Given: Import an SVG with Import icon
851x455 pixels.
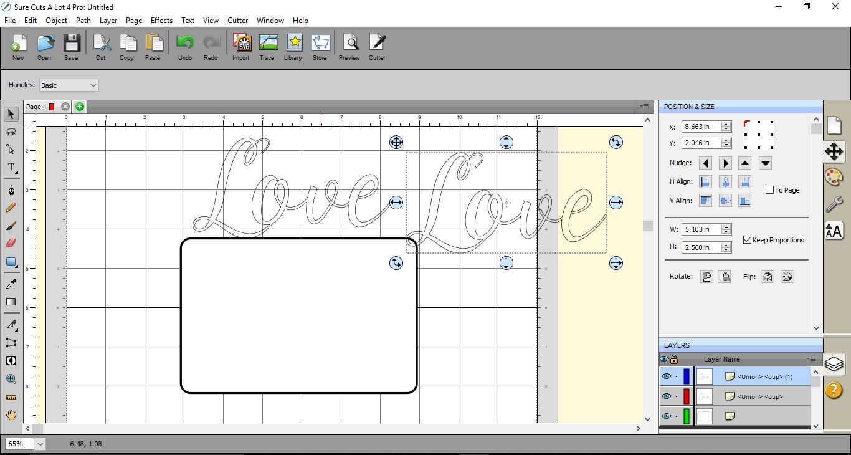Looking at the screenshot, I should tap(241, 47).
